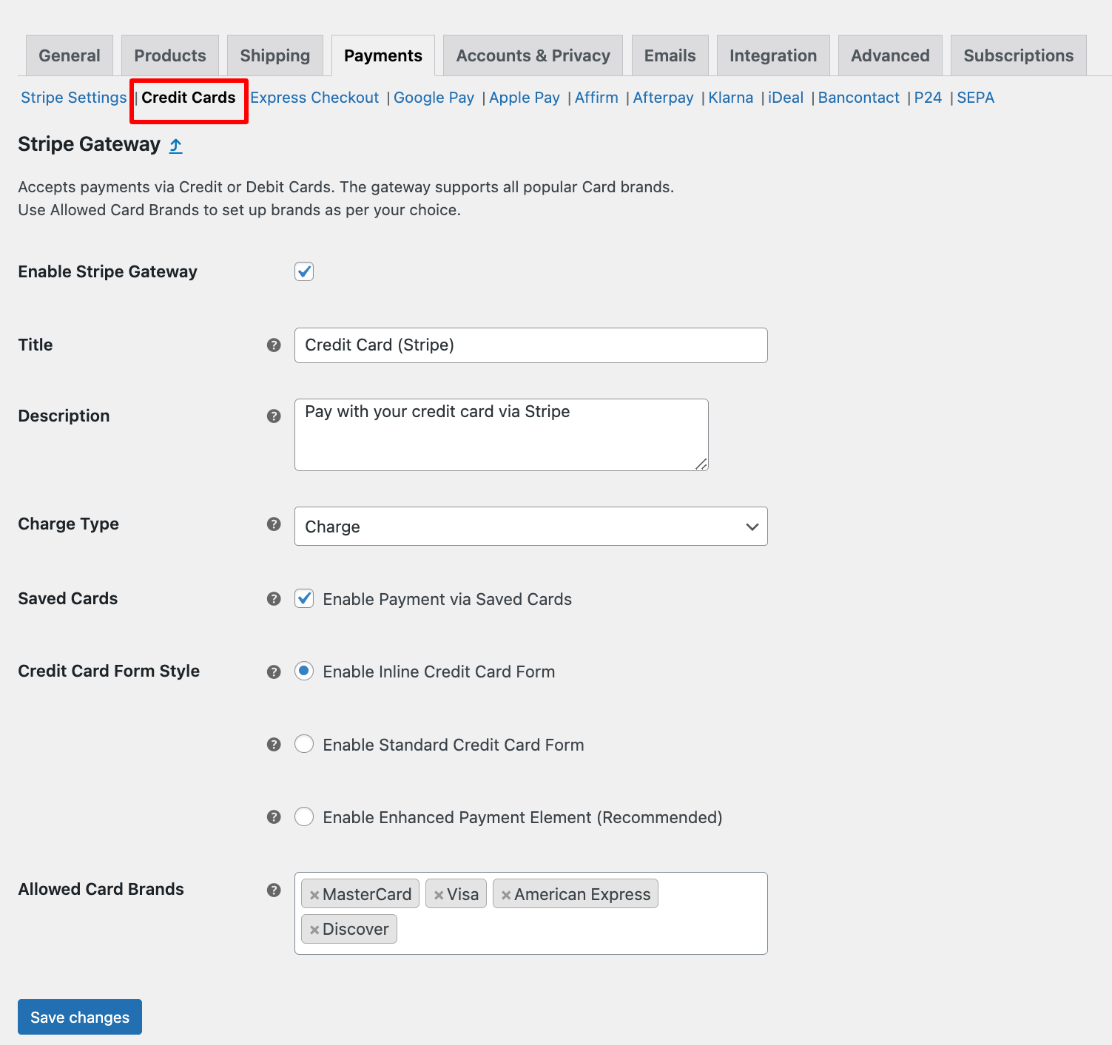Open help tooltip for Title field
The width and height of the screenshot is (1112, 1045).
[274, 345]
